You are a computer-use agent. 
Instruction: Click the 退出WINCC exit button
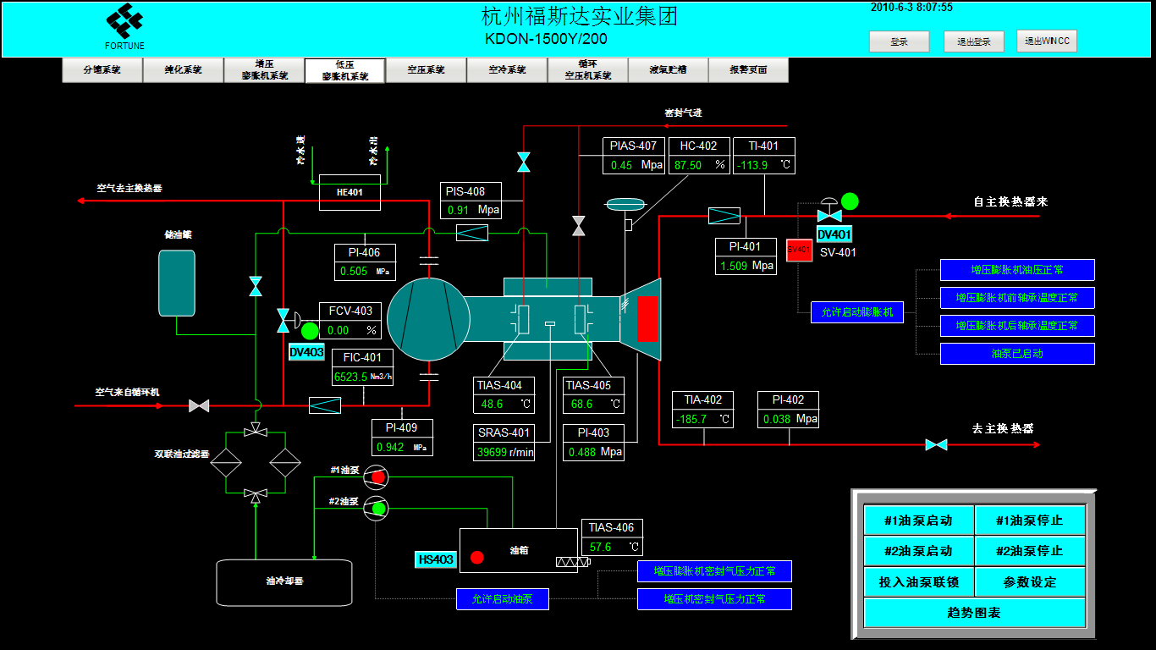(1046, 41)
